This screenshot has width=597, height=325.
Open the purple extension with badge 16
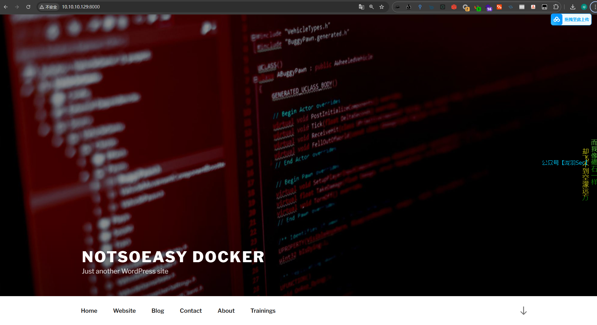click(488, 8)
